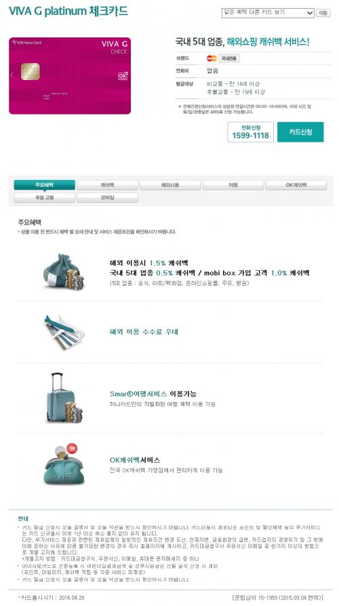Click the OK cashbag logo on card
The image size is (339, 606).
pyautogui.click(x=123, y=76)
